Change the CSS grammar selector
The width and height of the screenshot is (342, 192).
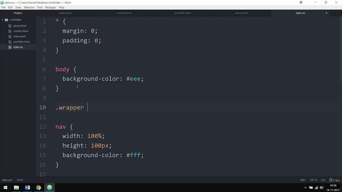click(323, 180)
